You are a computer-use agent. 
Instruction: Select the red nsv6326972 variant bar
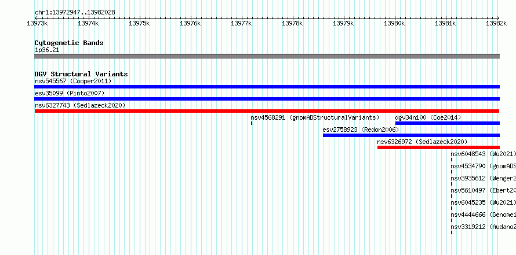[x=438, y=147]
